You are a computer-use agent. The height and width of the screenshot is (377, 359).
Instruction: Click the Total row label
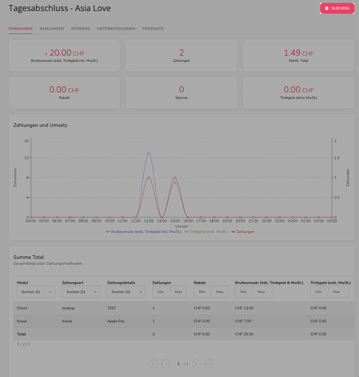coord(22,334)
